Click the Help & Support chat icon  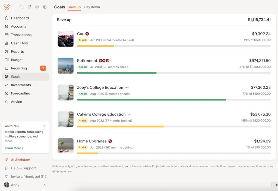(7, 168)
